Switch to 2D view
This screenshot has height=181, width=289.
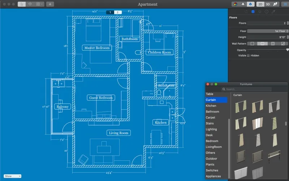tap(260, 4)
